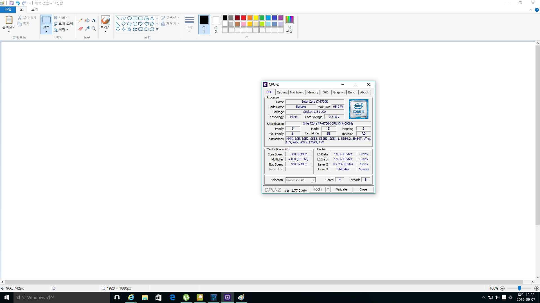
Task: Choose the Five-point star shape
Action: (129, 29)
